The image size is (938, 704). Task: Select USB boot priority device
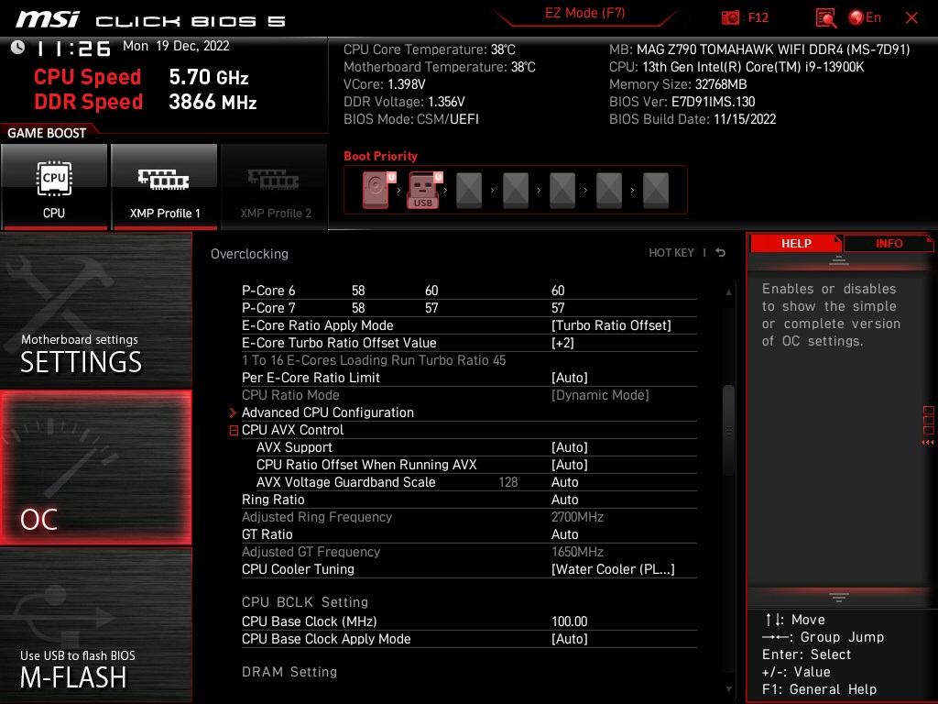(424, 190)
